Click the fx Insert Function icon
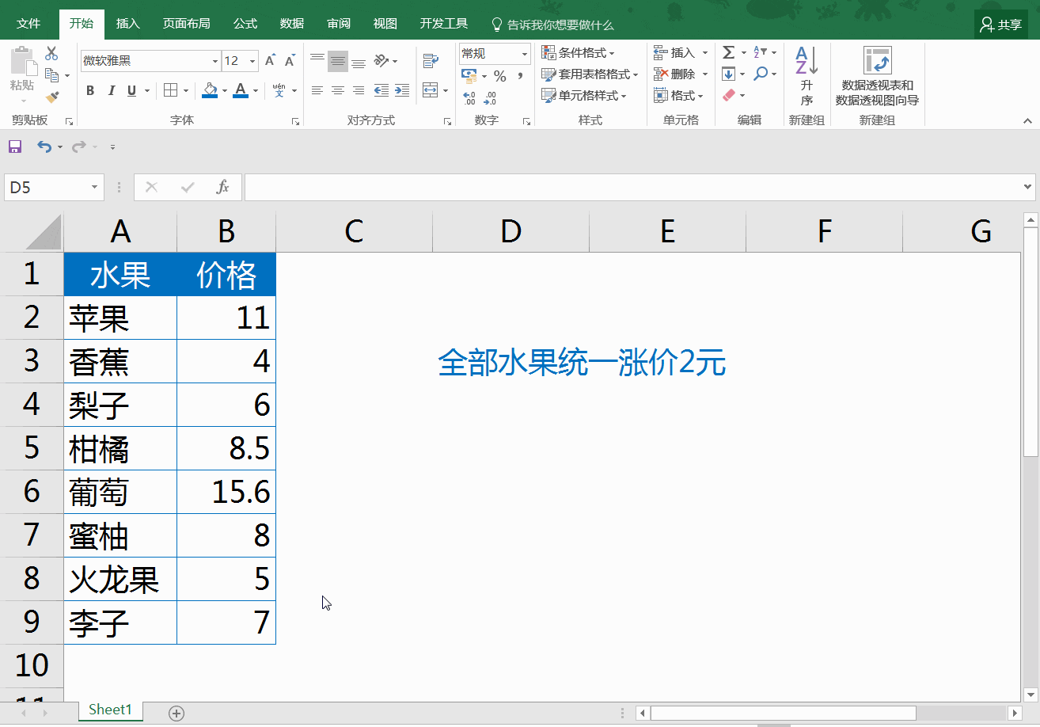The image size is (1040, 727). (x=223, y=187)
